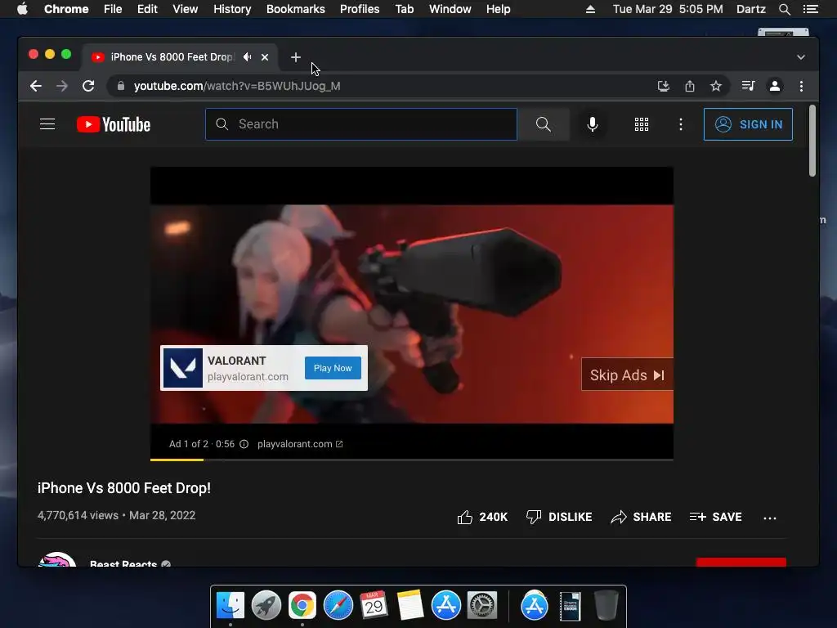
Task: Mute the tab via speaker icon
Action: 247,56
